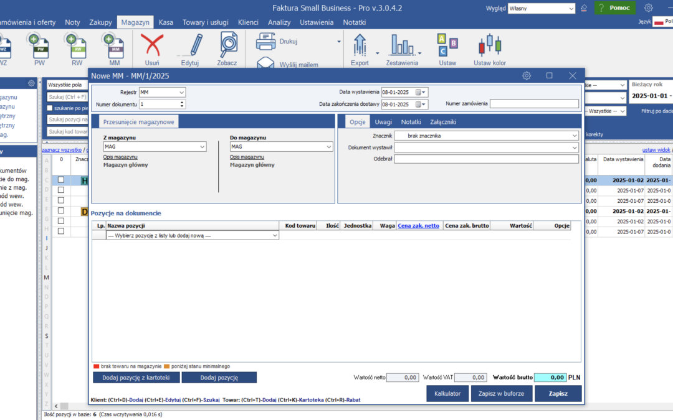Click the Usuń red X icon
The height and width of the screenshot is (420, 673).
(152, 45)
